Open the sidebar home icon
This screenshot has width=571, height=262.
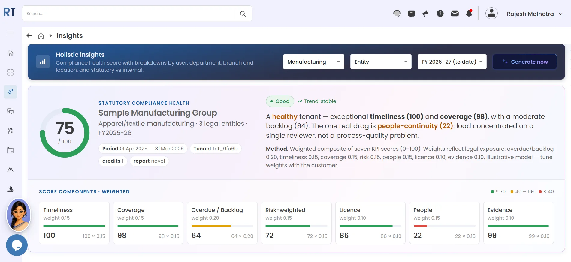(10, 53)
